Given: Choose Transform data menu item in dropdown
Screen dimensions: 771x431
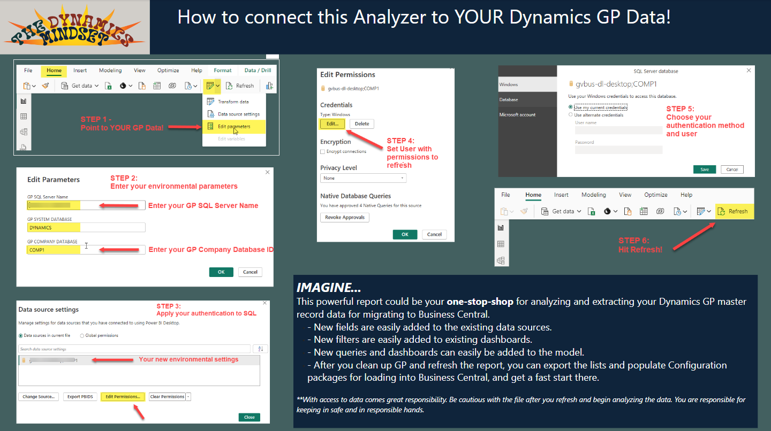Looking at the screenshot, I should pos(234,102).
